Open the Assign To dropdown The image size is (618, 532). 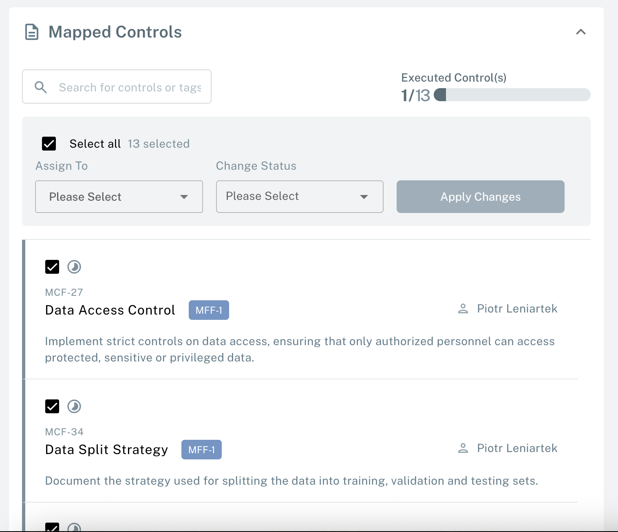coord(119,197)
